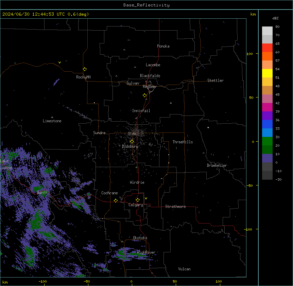Click the 2024/06/30 12:44:53 UTC timestamp
Screen dimensions: 293x286
pos(34,14)
